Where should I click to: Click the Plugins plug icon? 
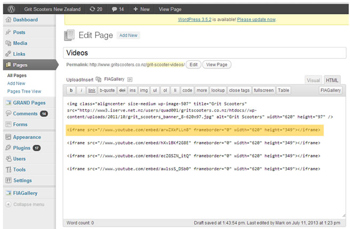coord(8,148)
